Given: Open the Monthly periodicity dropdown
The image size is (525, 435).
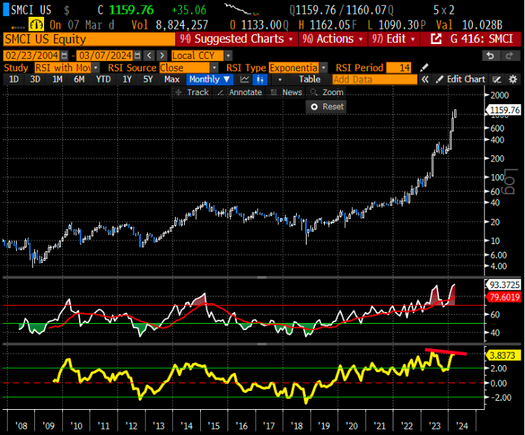Looking at the screenshot, I should [x=209, y=79].
